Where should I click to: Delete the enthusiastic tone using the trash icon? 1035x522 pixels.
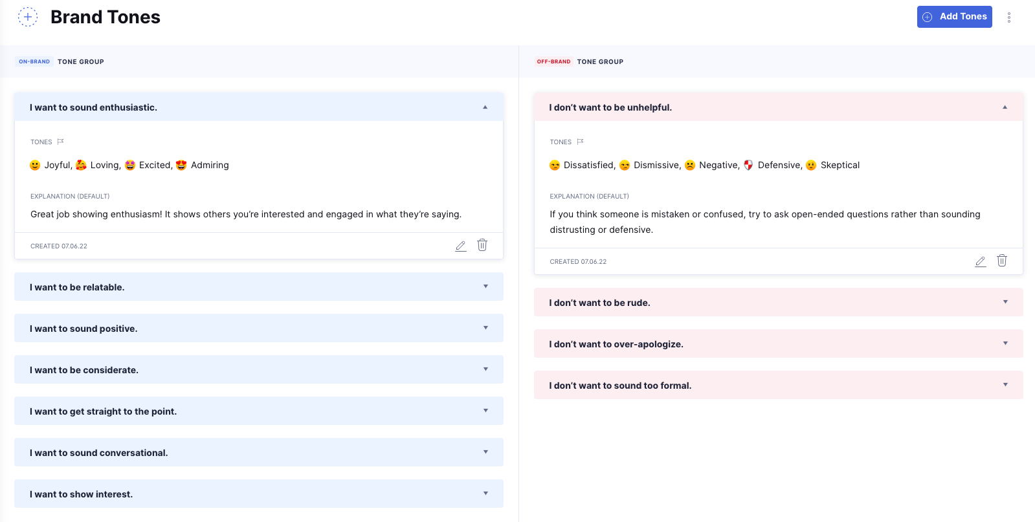(x=482, y=245)
